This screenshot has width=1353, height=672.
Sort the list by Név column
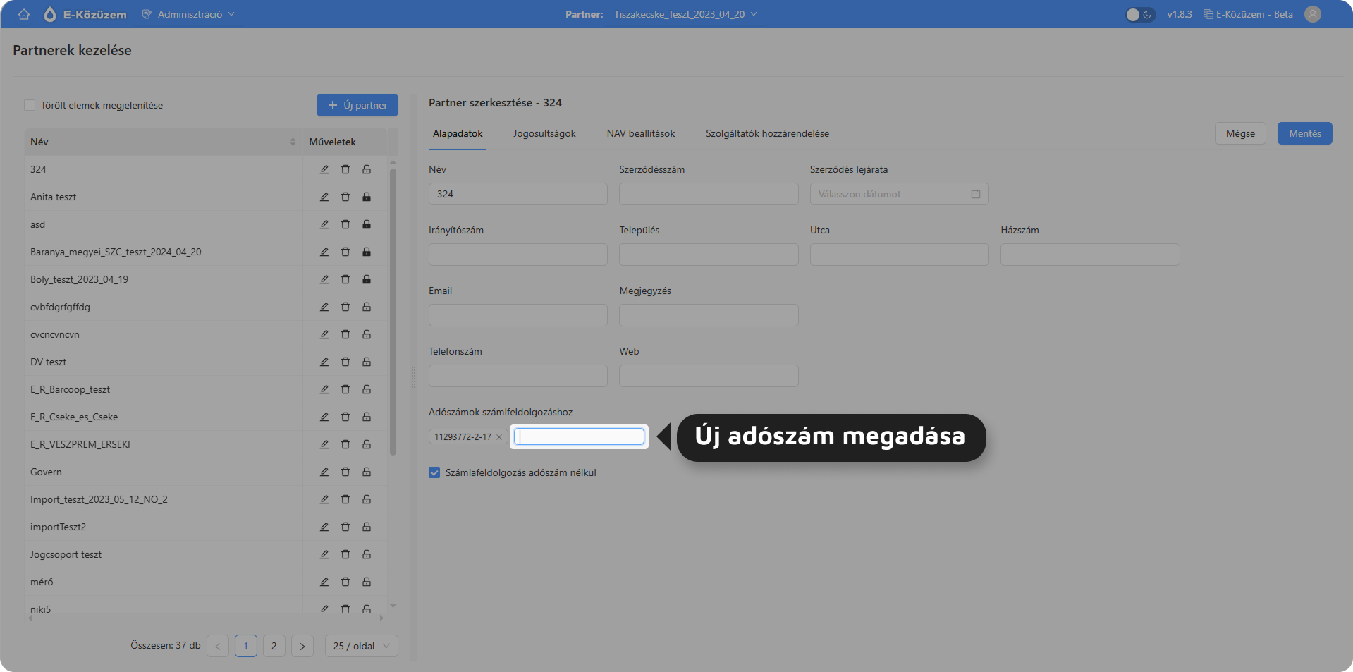coord(292,142)
